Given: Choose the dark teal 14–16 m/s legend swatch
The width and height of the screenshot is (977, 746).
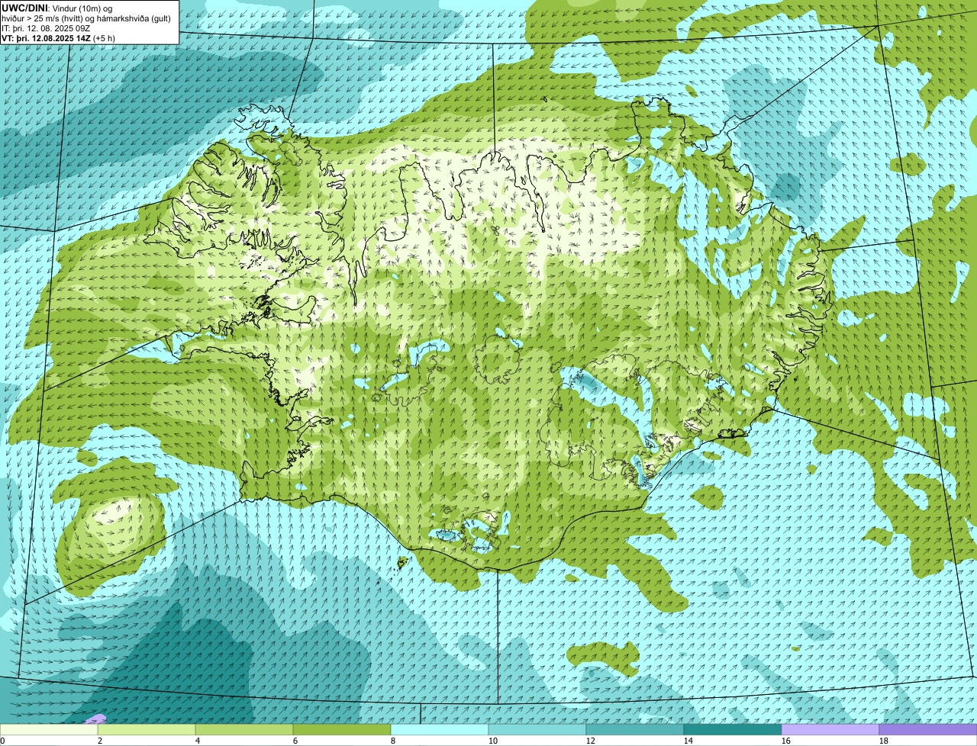Looking at the screenshot, I should tap(733, 730).
